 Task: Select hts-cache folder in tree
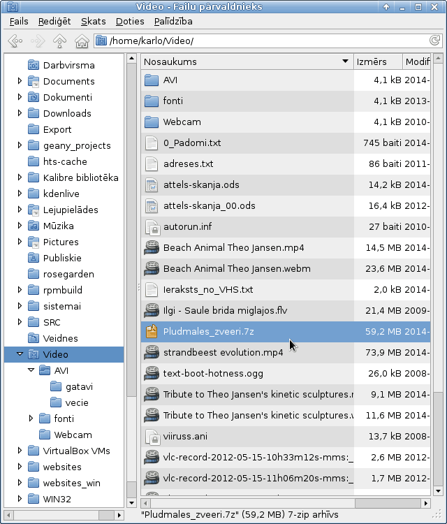(65, 161)
